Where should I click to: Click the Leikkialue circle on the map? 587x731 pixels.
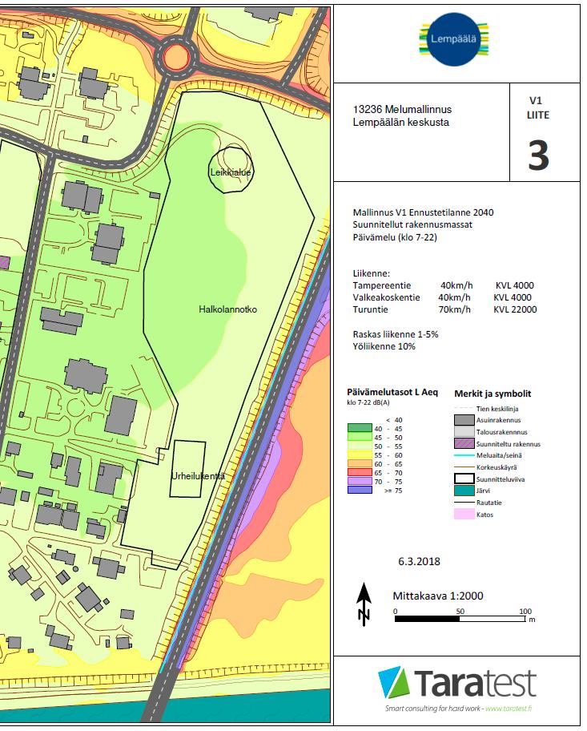tap(230, 170)
